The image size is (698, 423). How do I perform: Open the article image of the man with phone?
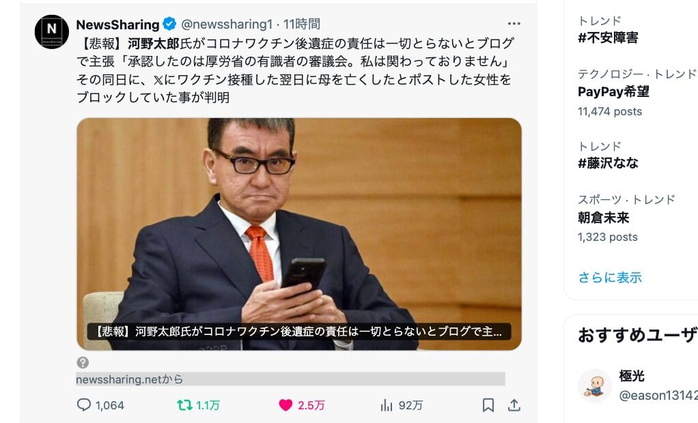pos(298,234)
